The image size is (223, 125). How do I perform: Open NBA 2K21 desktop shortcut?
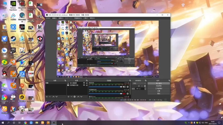[x=31, y=75]
